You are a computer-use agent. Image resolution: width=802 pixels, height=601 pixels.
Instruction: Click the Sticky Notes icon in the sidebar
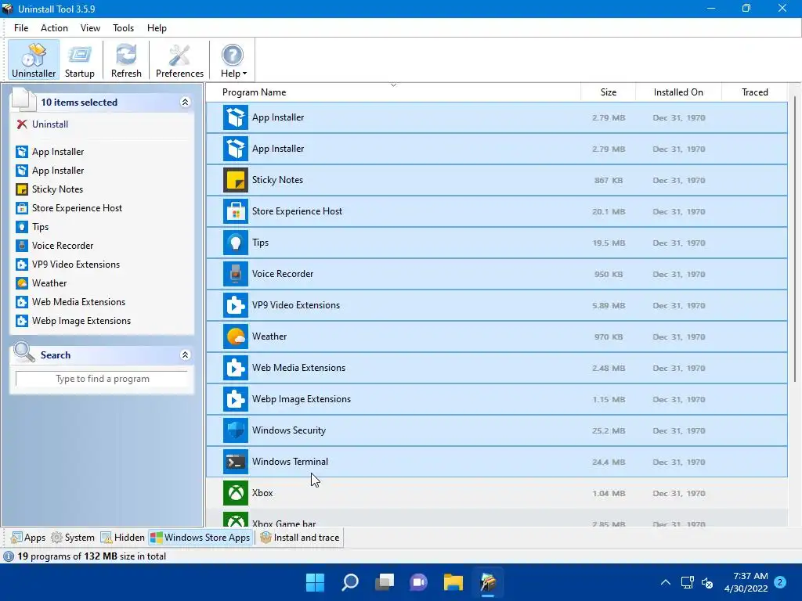21,189
